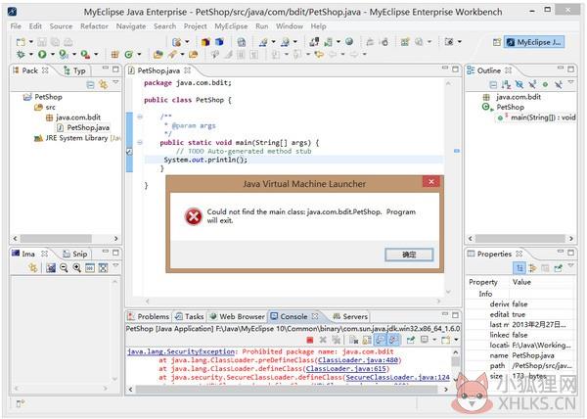Select PetShop.java in Package Explorer
The height and width of the screenshot is (419, 587).
coord(84,127)
